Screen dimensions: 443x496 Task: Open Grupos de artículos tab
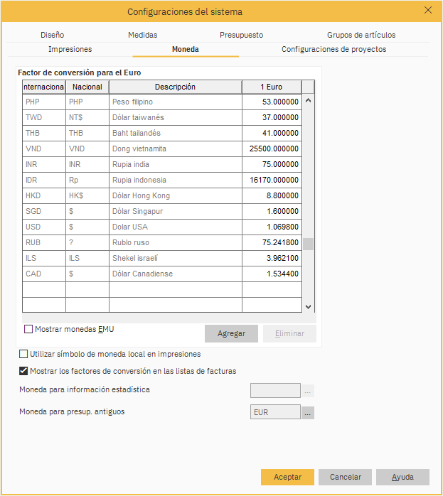(361, 35)
